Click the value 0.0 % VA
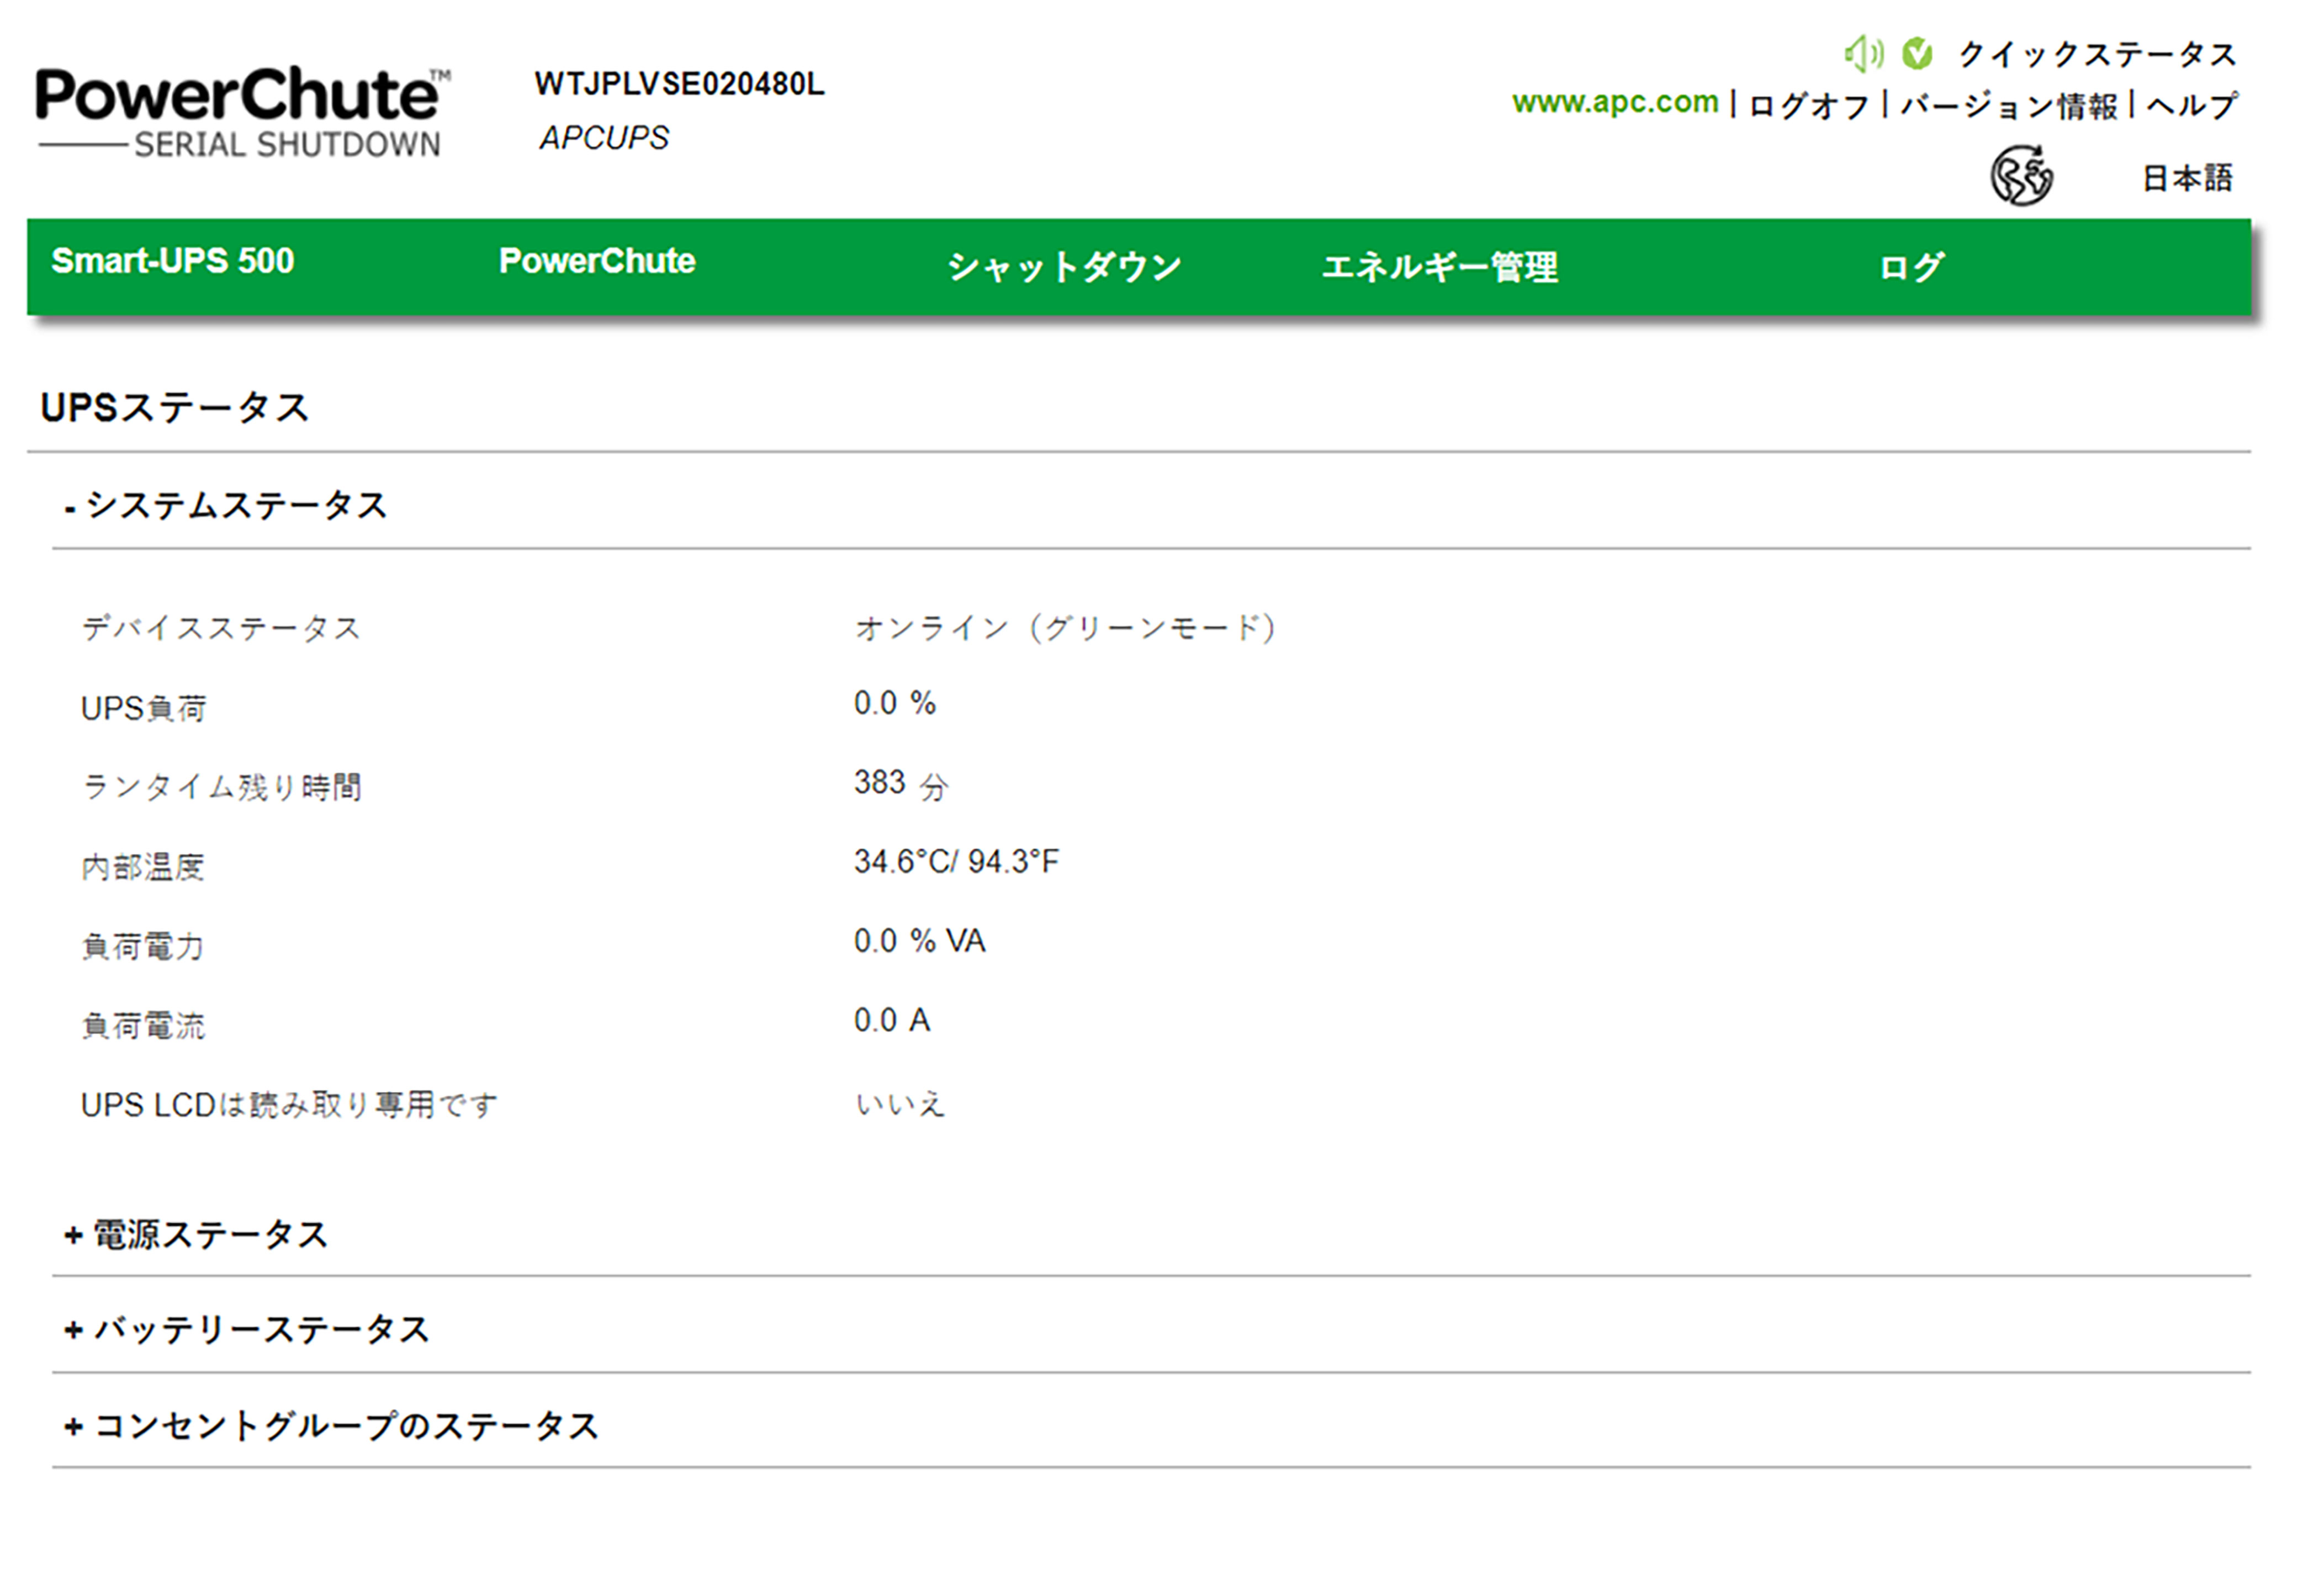Image resolution: width=2319 pixels, height=1596 pixels. pyautogui.click(x=920, y=941)
